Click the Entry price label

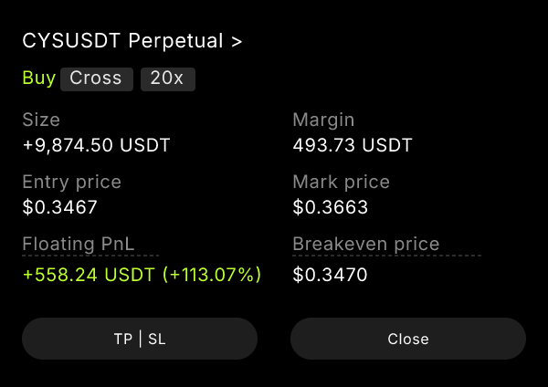71,183
